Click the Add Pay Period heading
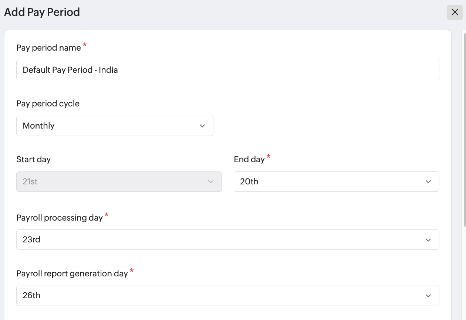 (x=42, y=12)
